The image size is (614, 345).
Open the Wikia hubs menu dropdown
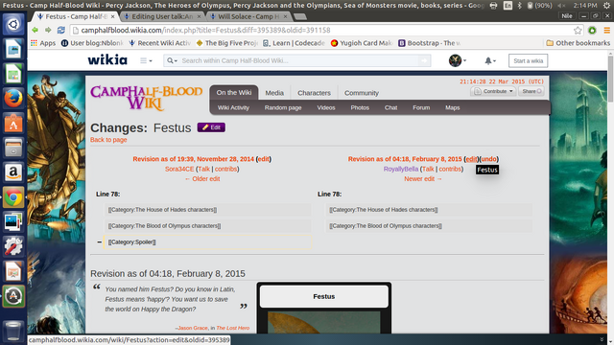point(146,60)
